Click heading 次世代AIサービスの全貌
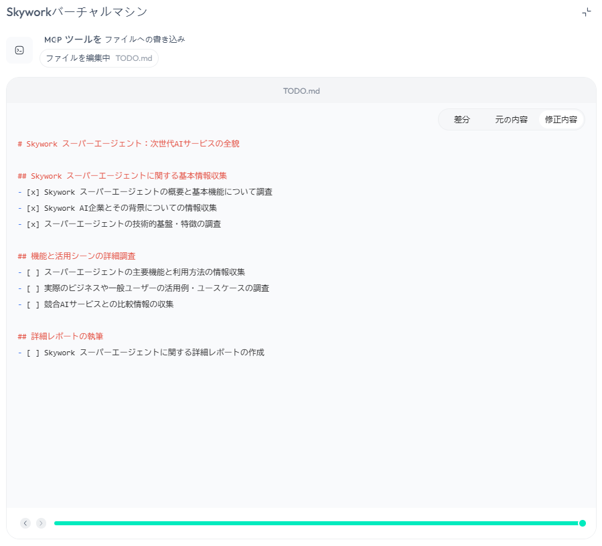 coord(129,144)
